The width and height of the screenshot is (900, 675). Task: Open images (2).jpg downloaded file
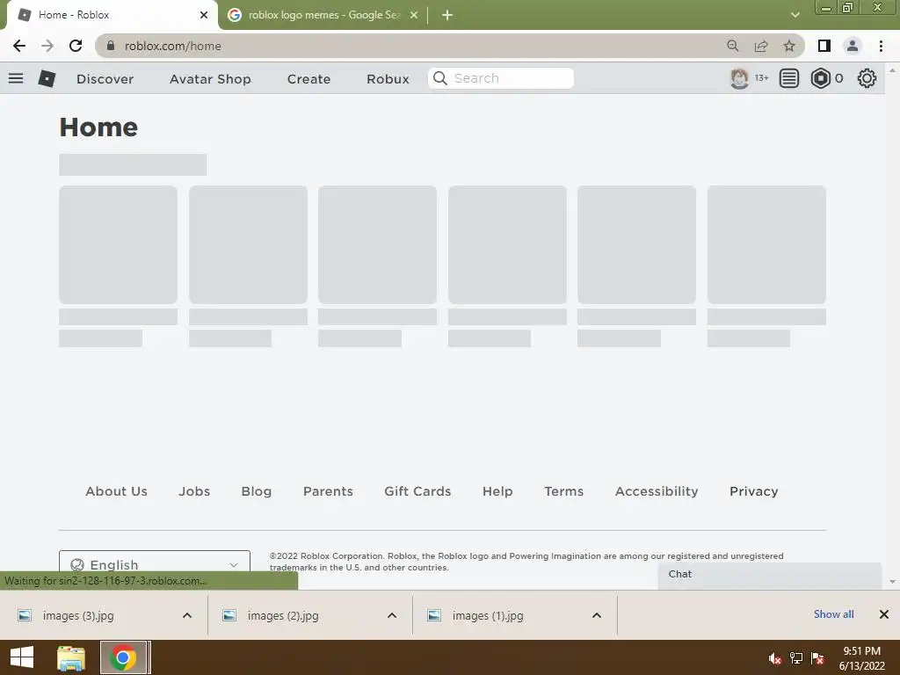(x=283, y=615)
